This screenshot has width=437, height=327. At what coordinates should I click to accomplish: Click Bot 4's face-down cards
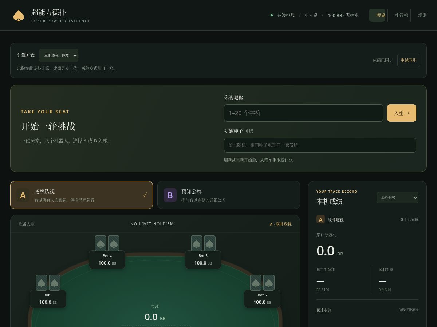pyautogui.click(x=107, y=243)
